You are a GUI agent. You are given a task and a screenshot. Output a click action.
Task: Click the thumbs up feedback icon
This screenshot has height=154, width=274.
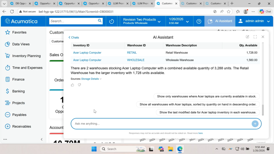[x=73, y=85]
